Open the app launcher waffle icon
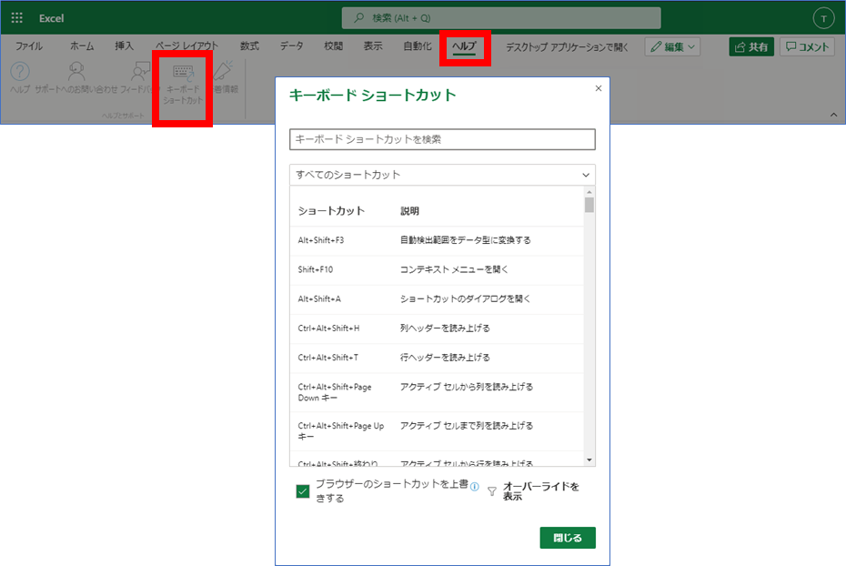This screenshot has width=846, height=566. (x=16, y=18)
